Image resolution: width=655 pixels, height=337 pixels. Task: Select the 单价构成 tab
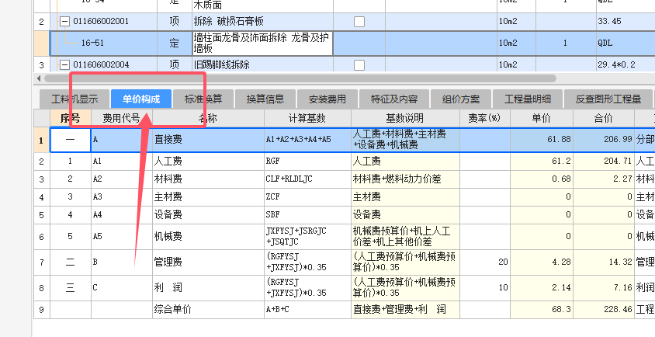tap(141, 99)
